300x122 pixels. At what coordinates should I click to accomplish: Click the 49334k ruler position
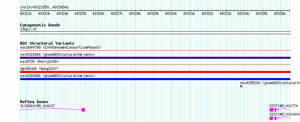244,14
